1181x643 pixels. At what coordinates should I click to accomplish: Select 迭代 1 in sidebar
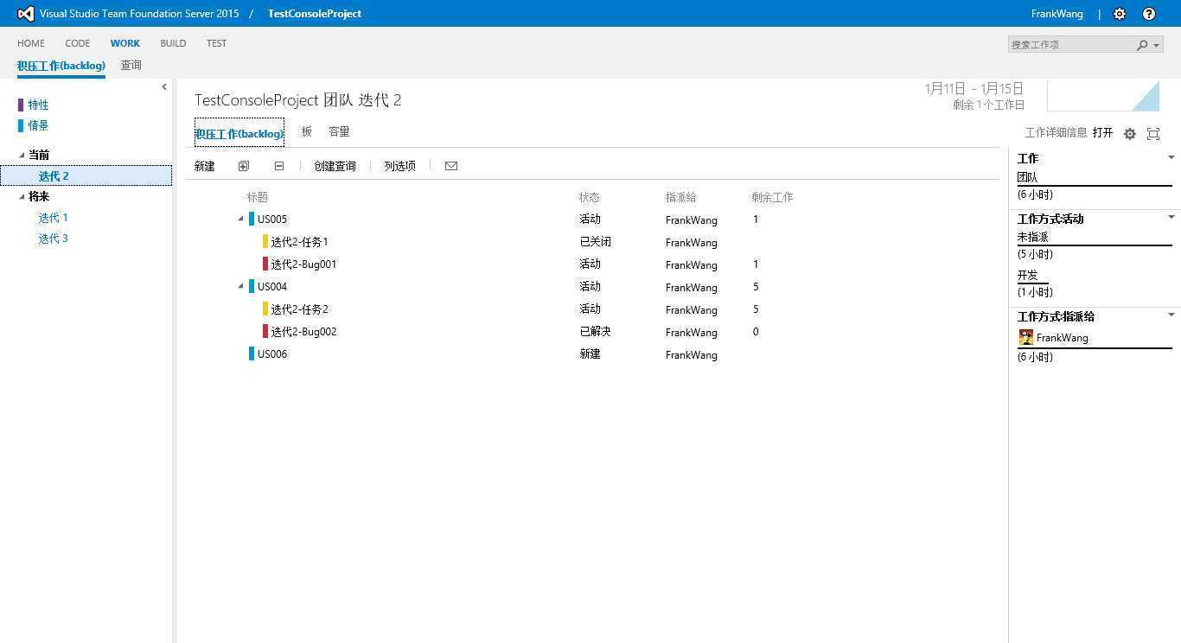coord(53,218)
